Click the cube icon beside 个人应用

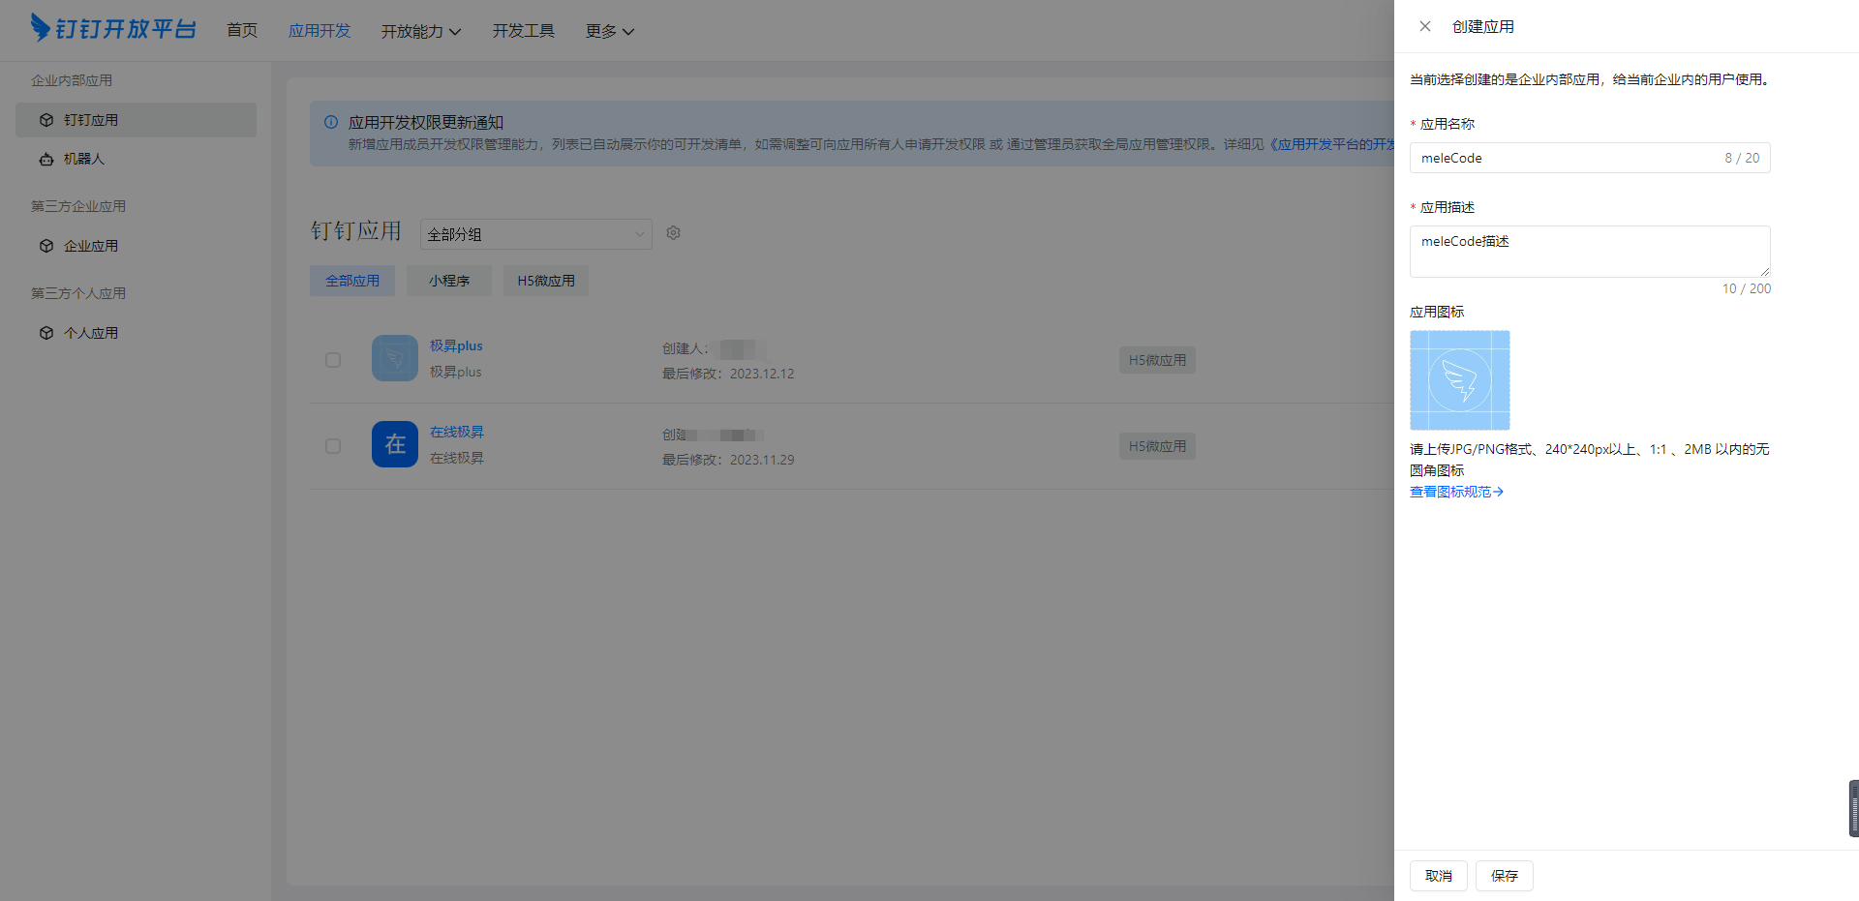tap(46, 333)
